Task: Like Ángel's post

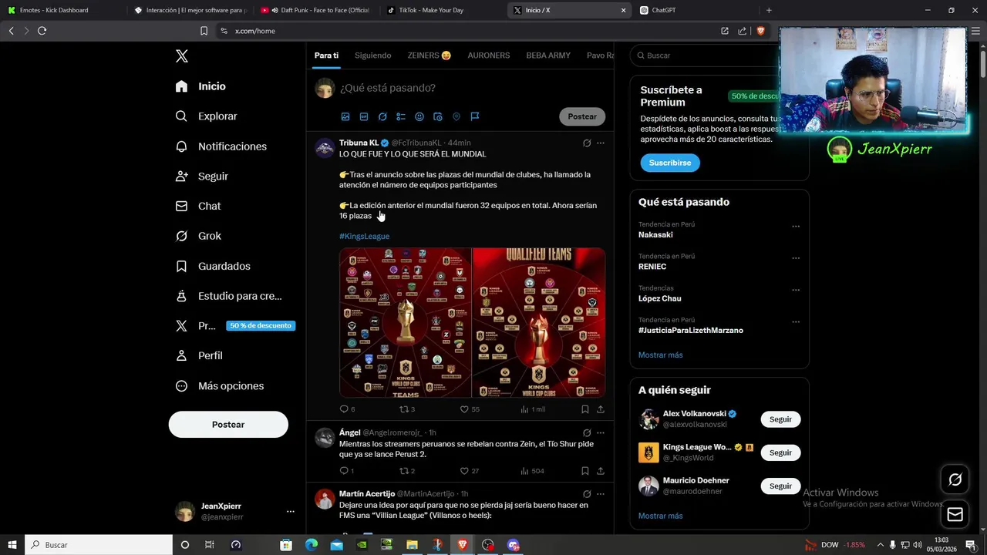Action: pos(465,471)
